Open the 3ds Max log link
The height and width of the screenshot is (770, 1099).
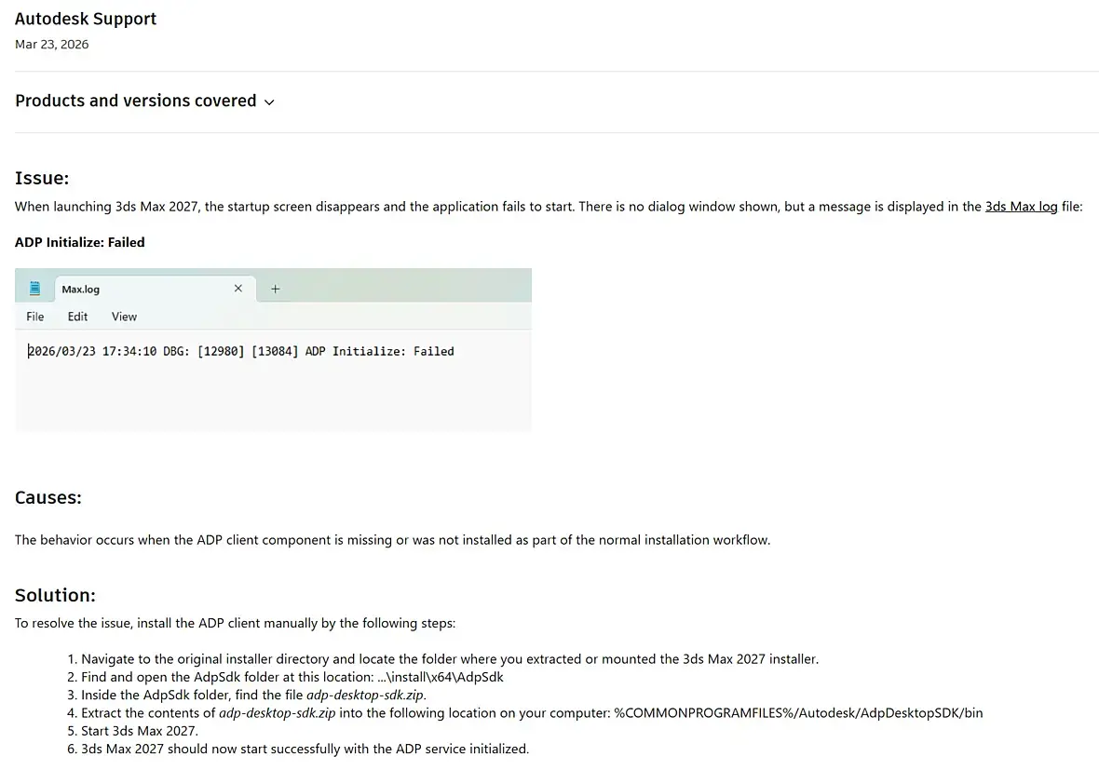(1021, 207)
